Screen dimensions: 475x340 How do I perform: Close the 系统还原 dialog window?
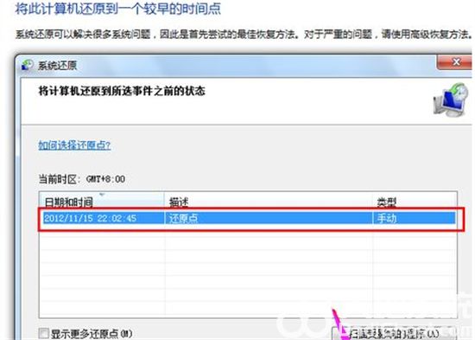454,62
